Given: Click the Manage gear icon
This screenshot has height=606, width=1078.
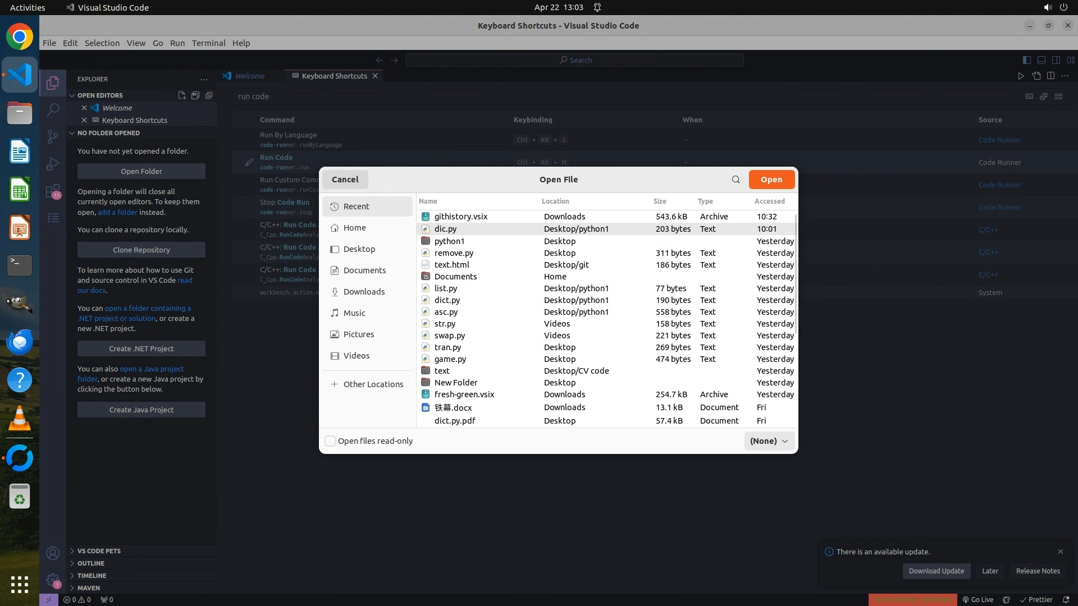Looking at the screenshot, I should pyautogui.click(x=53, y=580).
